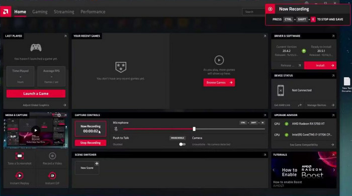Open Media & Capture settings gear

pos(59,115)
